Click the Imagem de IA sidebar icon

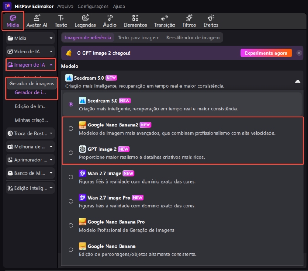[x=10, y=64]
